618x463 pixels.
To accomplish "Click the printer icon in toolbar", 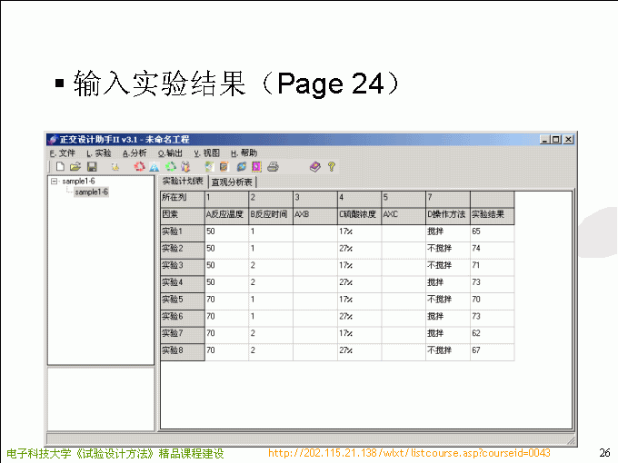I will click(x=273, y=167).
